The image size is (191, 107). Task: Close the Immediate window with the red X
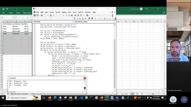(85, 78)
